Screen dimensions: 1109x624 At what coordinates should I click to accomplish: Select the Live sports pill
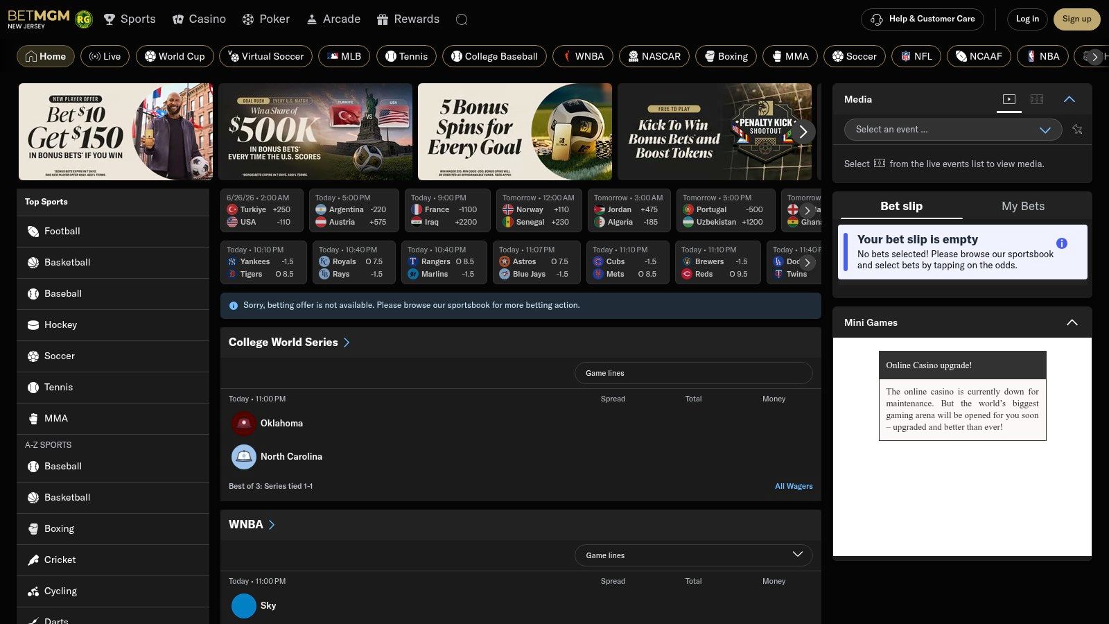(x=105, y=56)
